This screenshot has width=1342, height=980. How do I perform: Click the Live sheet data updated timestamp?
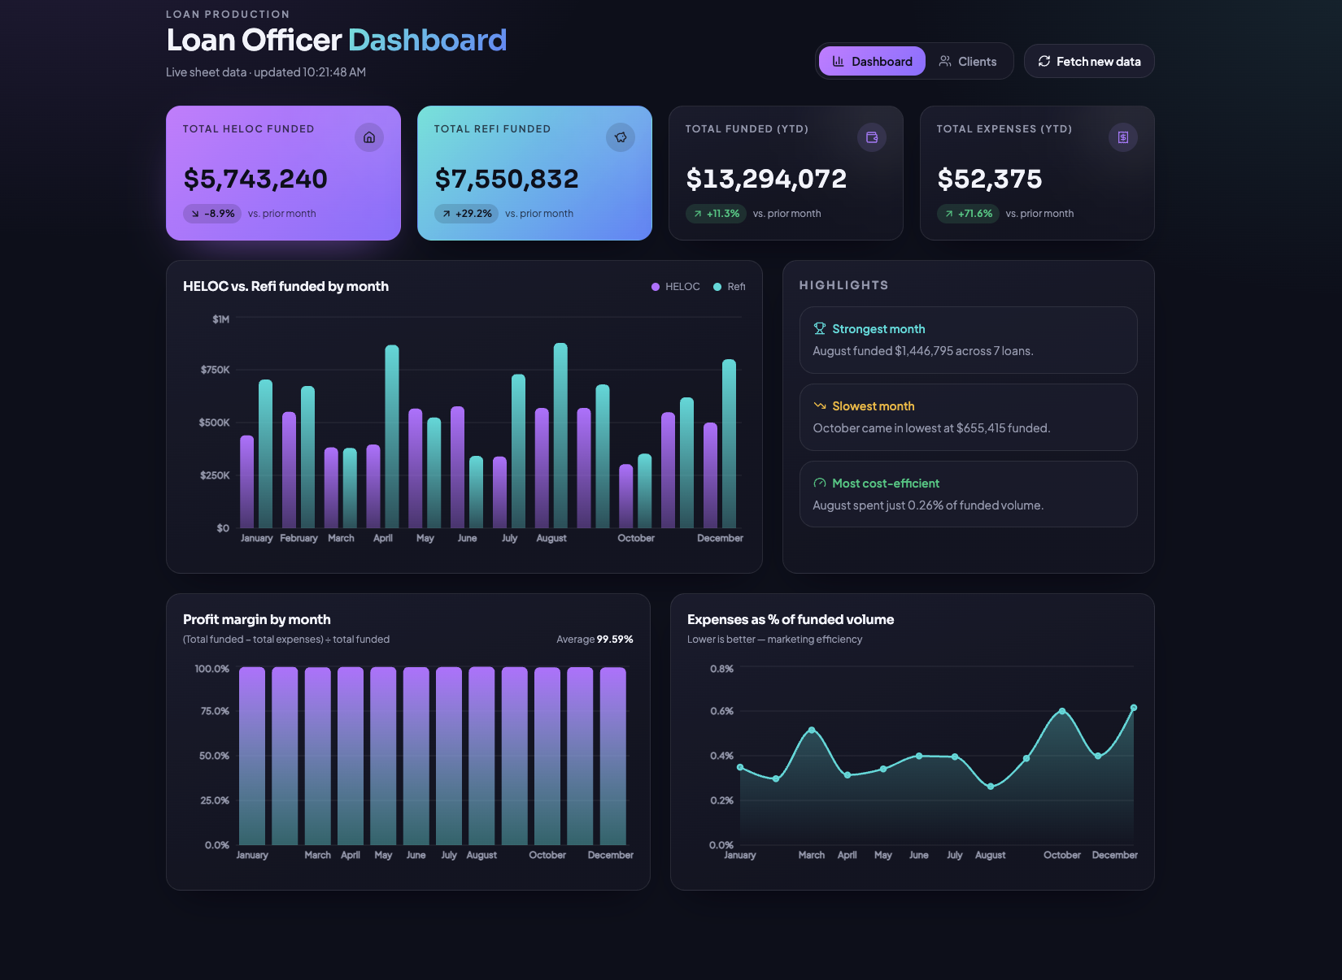[x=266, y=72]
